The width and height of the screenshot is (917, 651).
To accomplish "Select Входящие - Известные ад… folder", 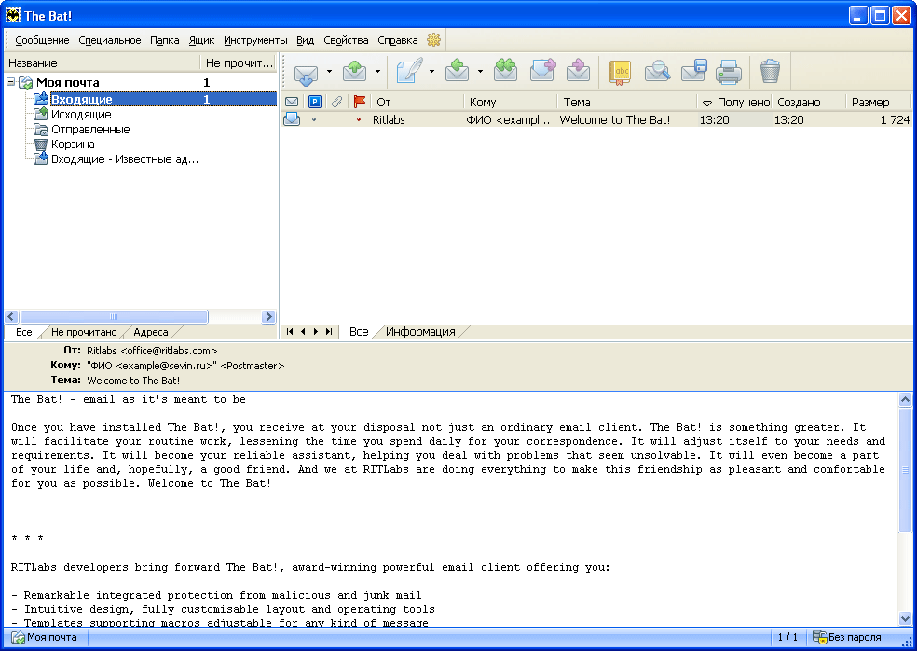I will (125, 159).
